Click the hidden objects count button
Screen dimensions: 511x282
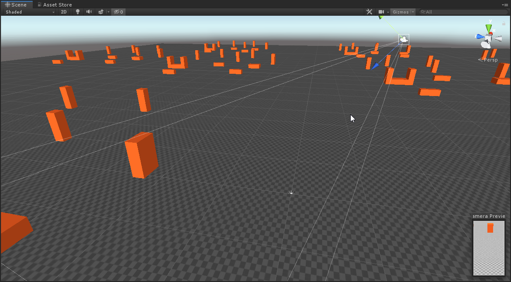tap(118, 12)
